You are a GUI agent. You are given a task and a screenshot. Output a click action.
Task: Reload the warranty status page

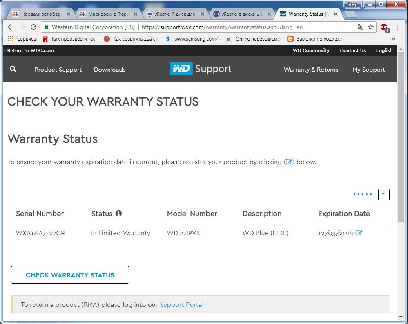[33, 27]
